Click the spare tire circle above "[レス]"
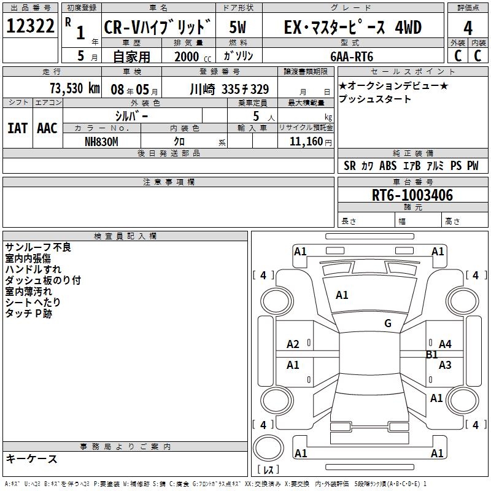491x491 pixels. pyautogui.click(x=268, y=447)
